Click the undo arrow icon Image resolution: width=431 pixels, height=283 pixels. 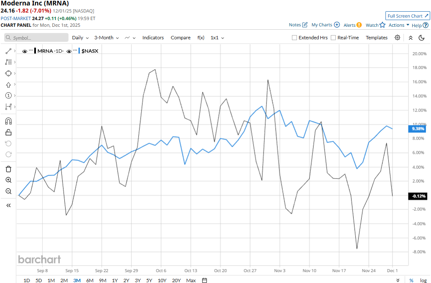(8, 143)
